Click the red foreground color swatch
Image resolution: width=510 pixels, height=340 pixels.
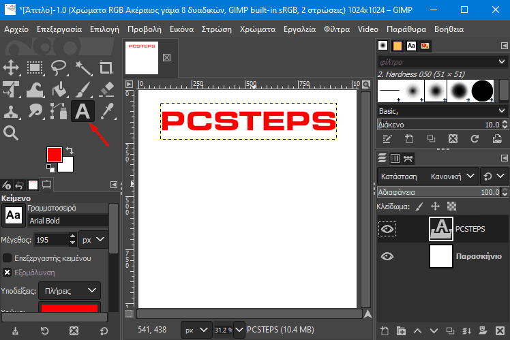point(54,154)
